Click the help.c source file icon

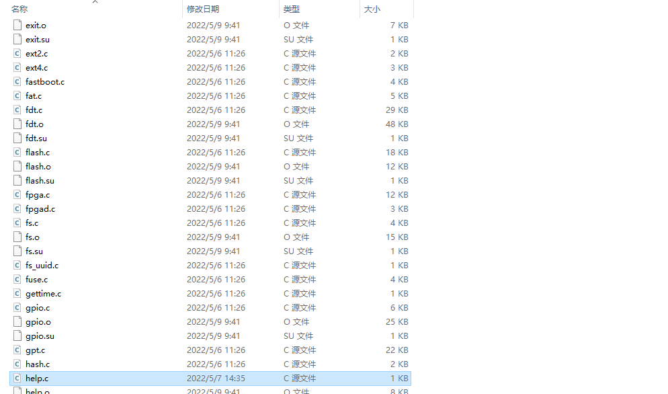[17, 379]
